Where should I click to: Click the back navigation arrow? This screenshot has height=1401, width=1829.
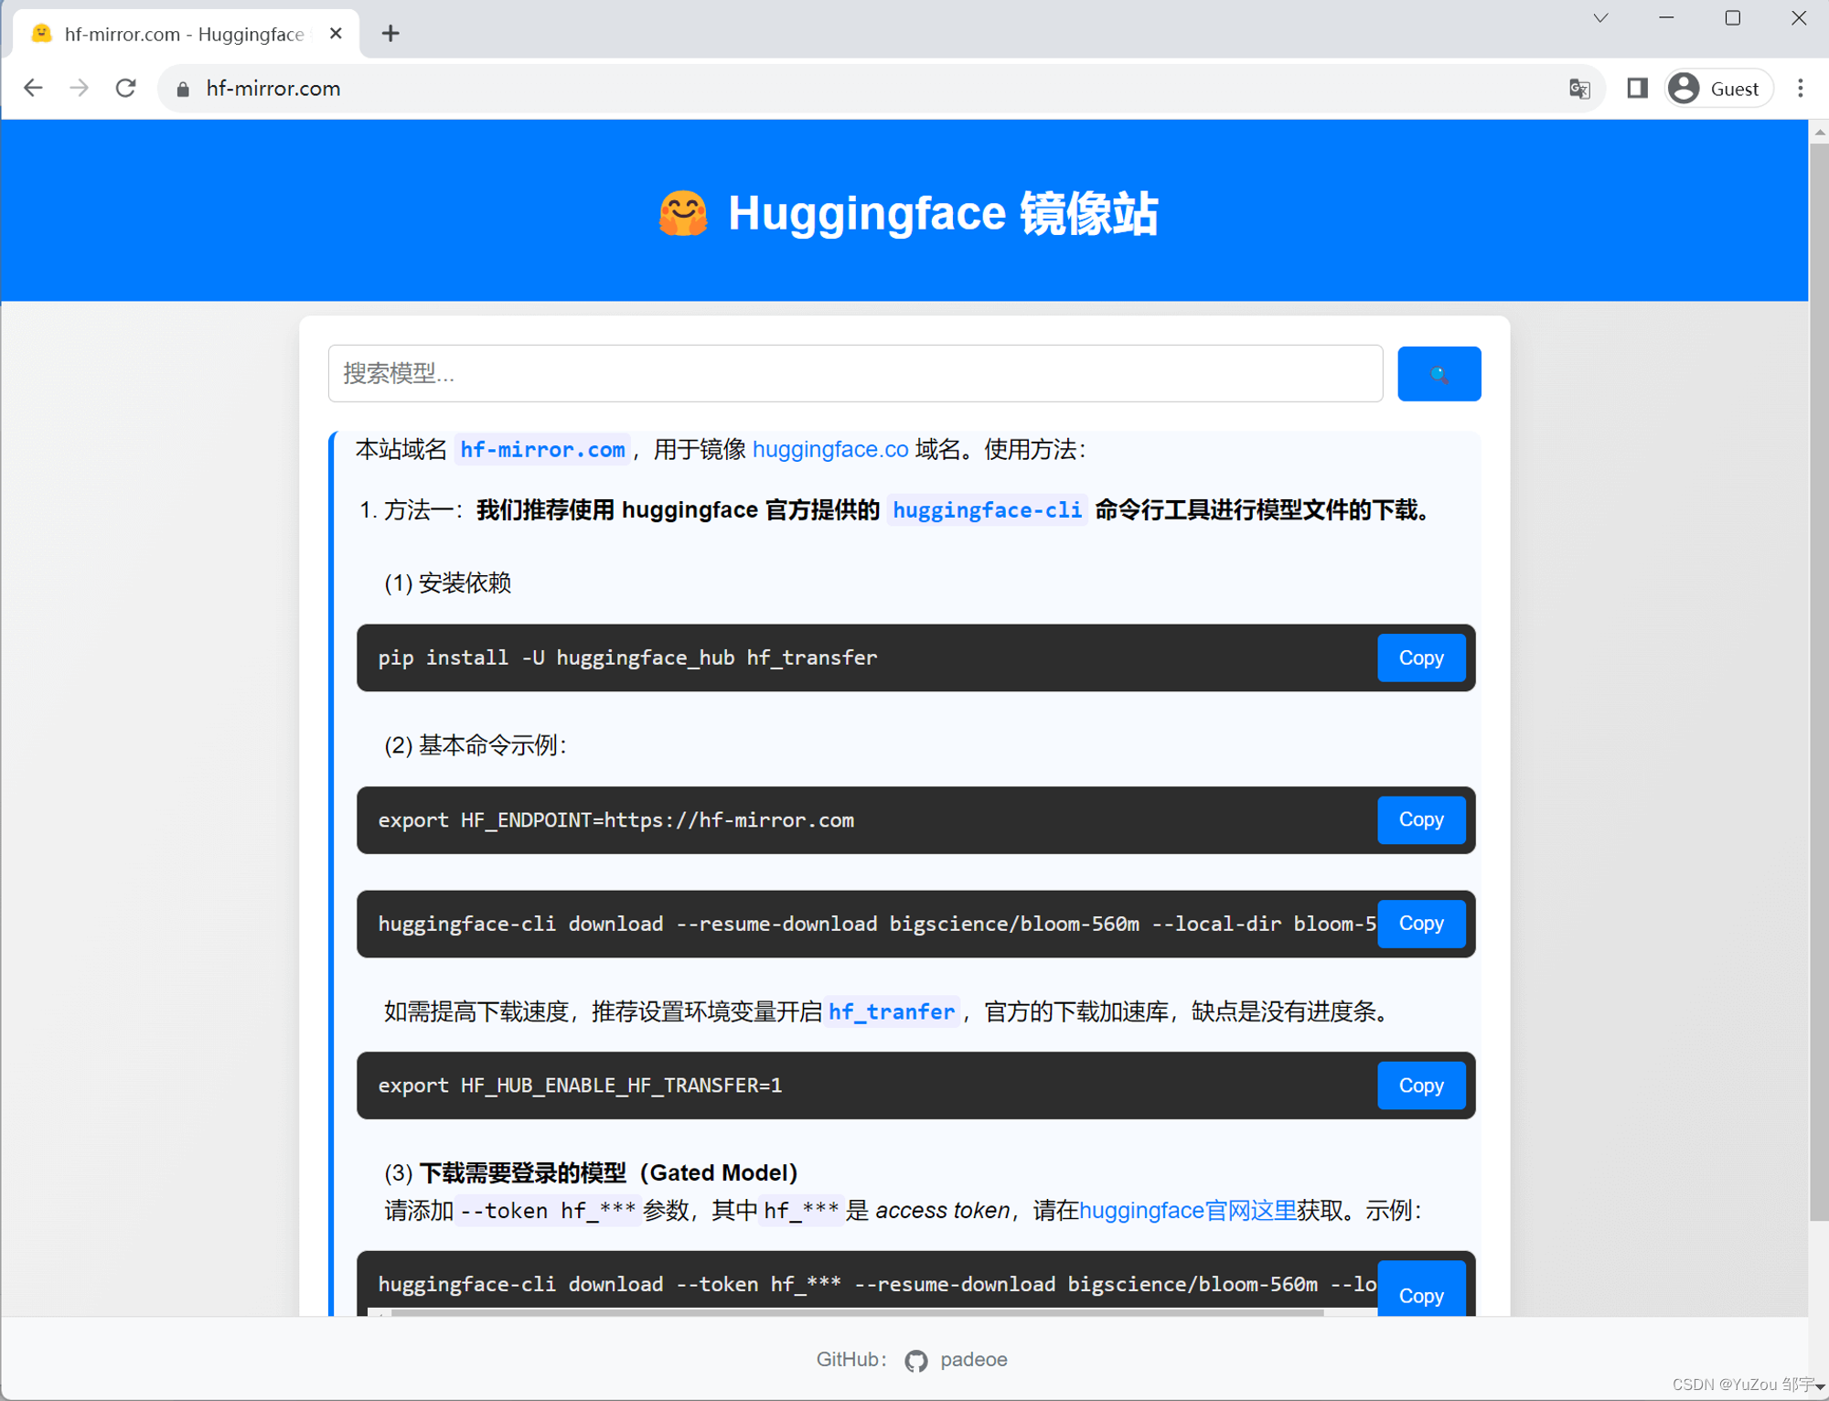point(34,88)
